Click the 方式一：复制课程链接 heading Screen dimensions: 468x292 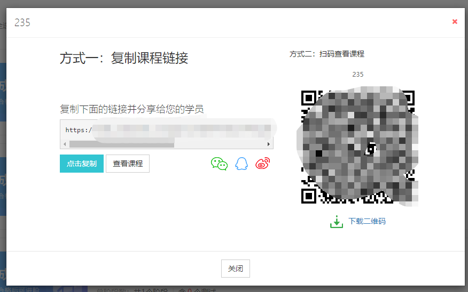coord(124,58)
